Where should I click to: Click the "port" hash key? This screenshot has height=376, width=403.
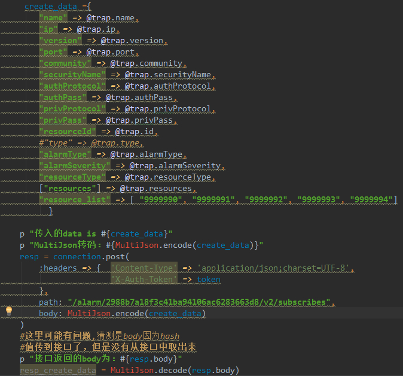[x=53, y=52]
